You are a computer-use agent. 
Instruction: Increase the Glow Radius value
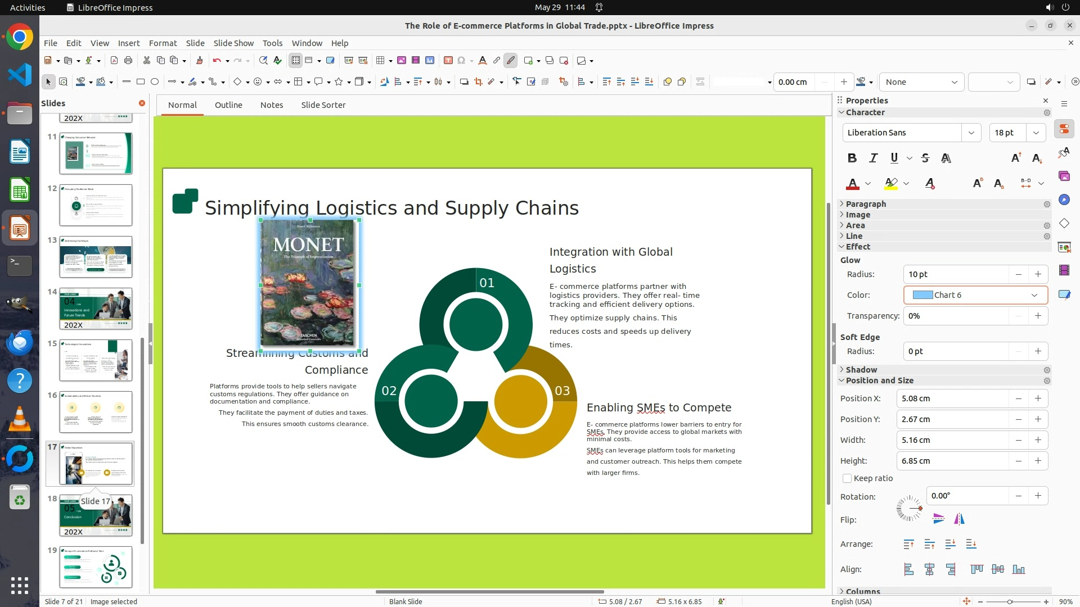point(1038,274)
